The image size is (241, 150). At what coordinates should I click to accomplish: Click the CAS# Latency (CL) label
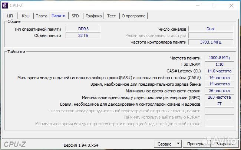coord(184,71)
